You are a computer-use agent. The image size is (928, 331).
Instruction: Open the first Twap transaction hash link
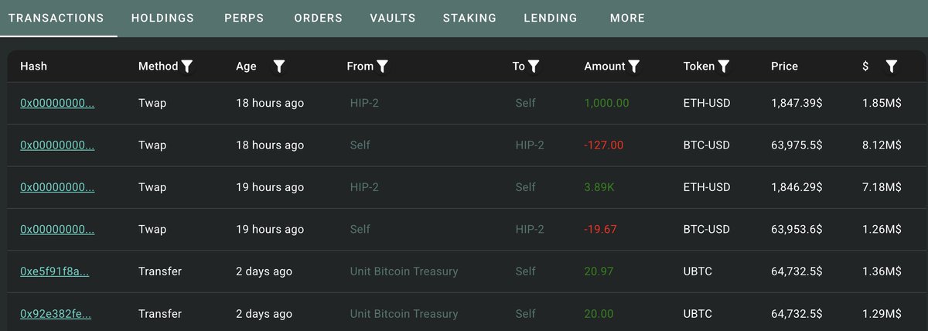point(57,103)
